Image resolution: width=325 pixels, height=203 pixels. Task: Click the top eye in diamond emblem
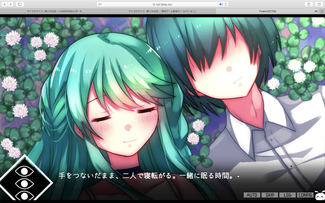pos(24,171)
